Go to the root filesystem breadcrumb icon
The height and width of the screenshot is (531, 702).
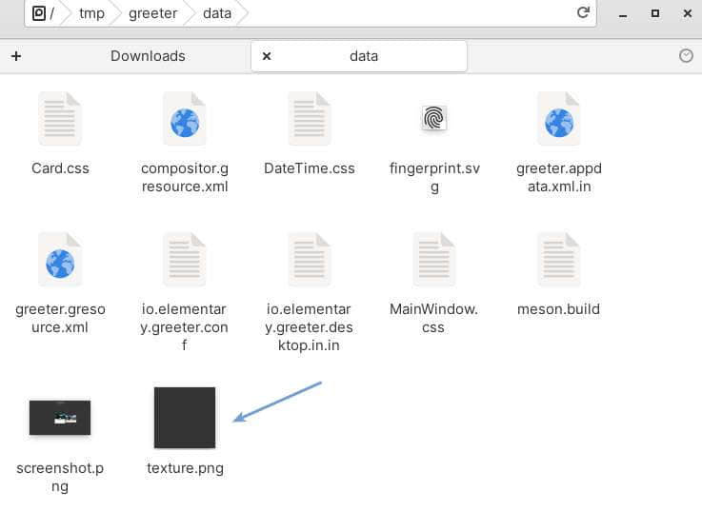tap(39, 13)
